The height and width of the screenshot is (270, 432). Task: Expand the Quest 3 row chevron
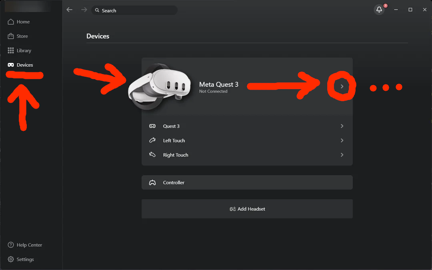(x=342, y=126)
